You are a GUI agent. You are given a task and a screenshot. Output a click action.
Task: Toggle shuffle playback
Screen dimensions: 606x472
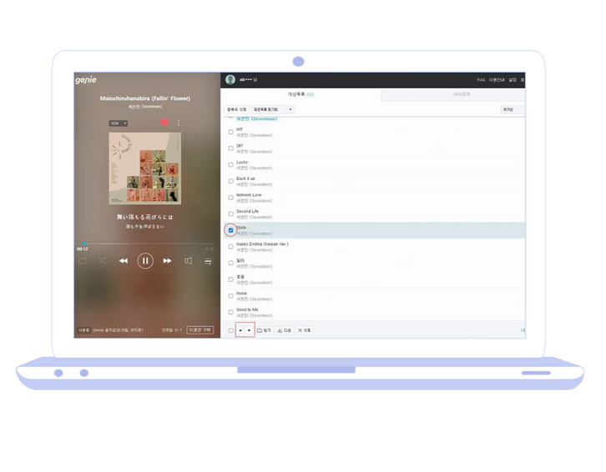[102, 261]
